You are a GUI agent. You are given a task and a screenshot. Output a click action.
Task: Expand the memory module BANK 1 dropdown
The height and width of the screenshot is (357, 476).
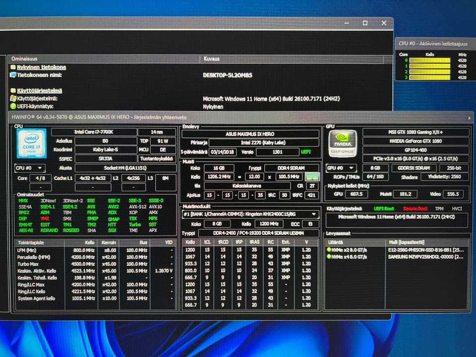313,214
